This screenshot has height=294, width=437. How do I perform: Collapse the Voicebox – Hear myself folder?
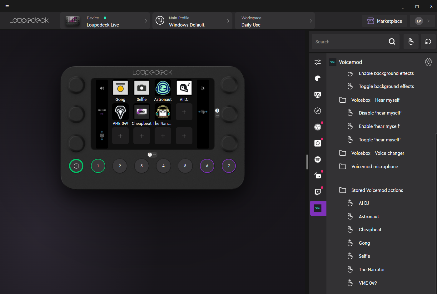375,100
